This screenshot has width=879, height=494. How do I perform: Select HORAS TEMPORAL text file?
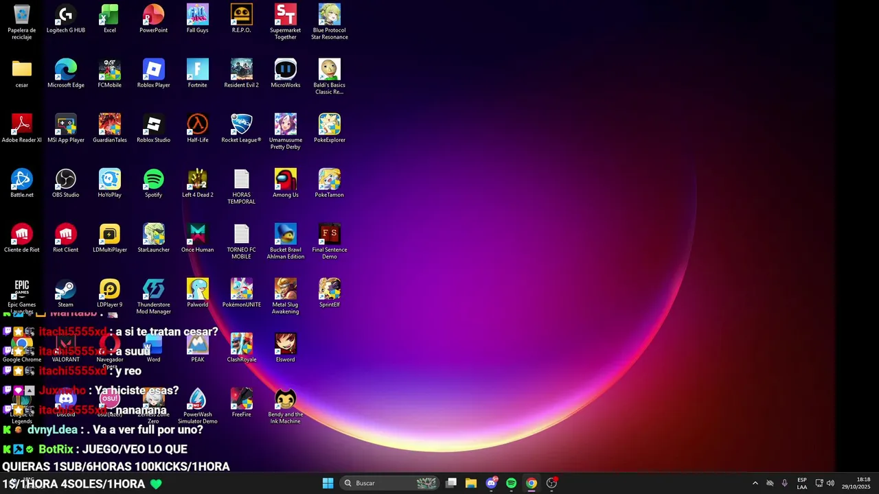(x=242, y=187)
